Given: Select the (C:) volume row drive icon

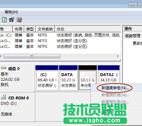Looking at the screenshot, I should pyautogui.click(x=2, y=35).
